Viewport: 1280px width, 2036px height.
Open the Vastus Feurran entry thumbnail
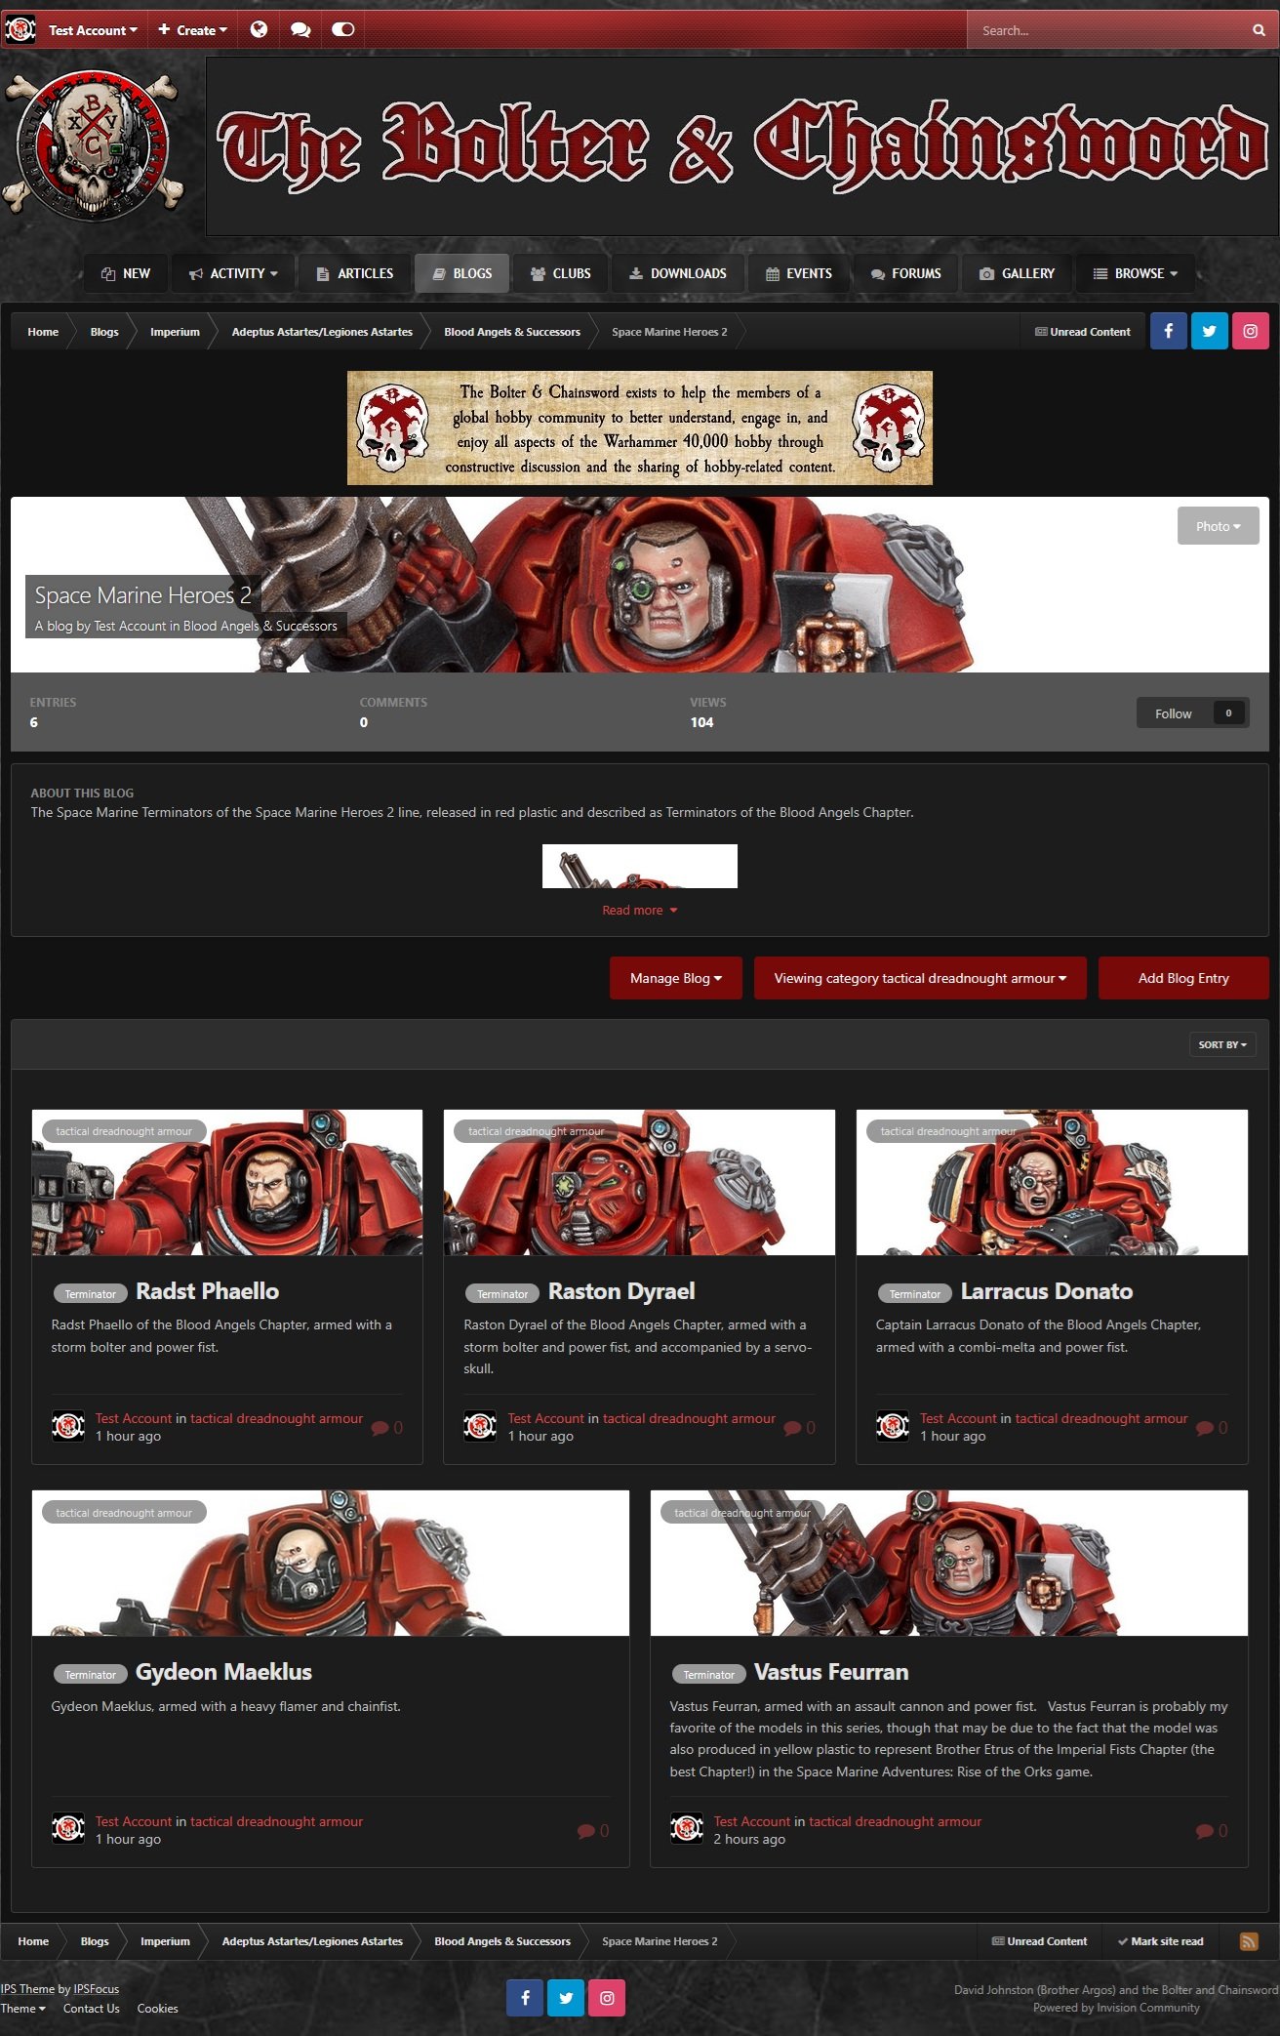coord(948,1563)
